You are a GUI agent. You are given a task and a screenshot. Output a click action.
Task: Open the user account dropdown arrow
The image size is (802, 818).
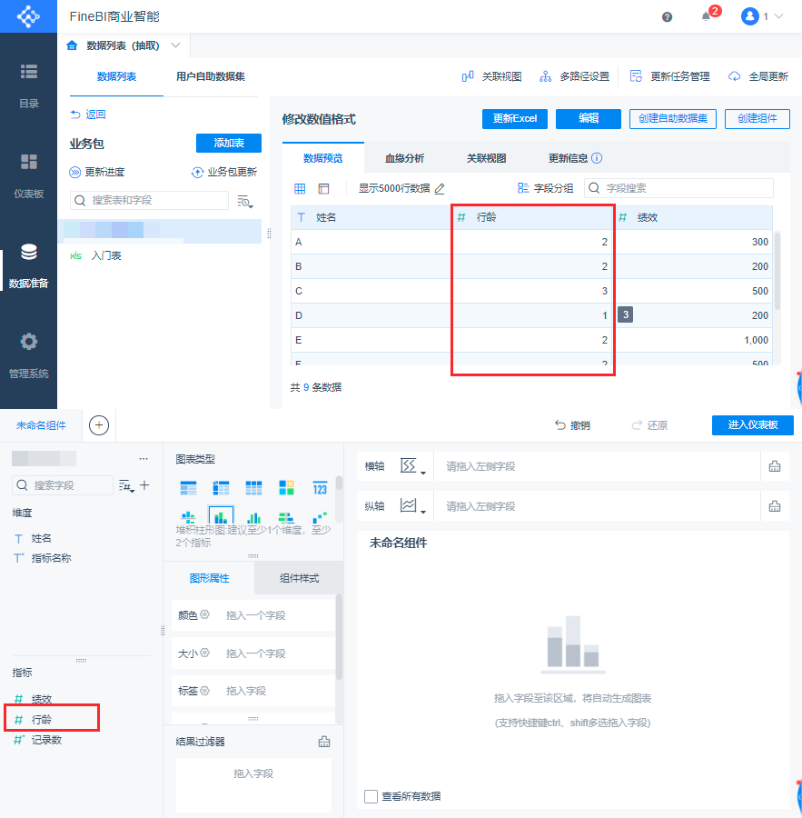tap(779, 16)
